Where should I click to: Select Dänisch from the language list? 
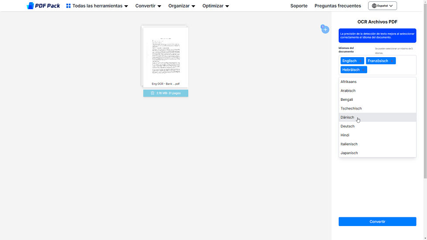click(x=348, y=117)
